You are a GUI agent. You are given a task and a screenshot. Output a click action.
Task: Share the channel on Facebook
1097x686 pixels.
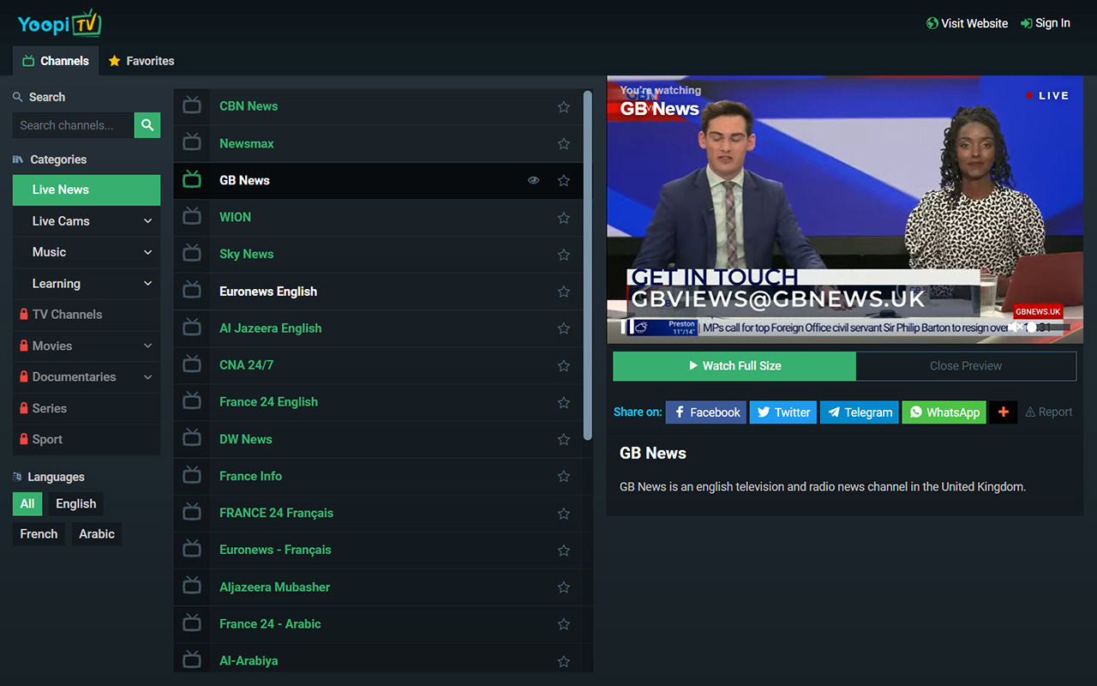tap(706, 412)
